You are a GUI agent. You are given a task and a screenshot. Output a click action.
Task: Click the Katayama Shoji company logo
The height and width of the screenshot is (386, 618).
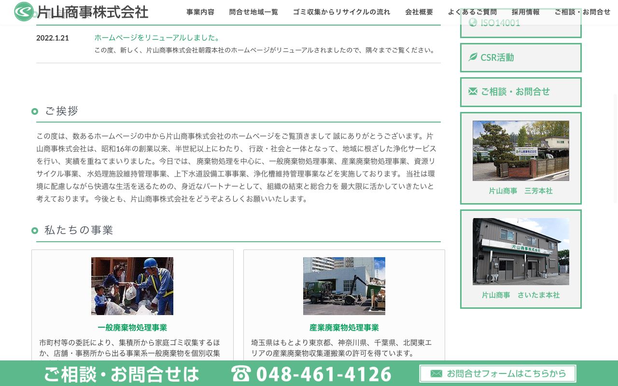point(81,12)
